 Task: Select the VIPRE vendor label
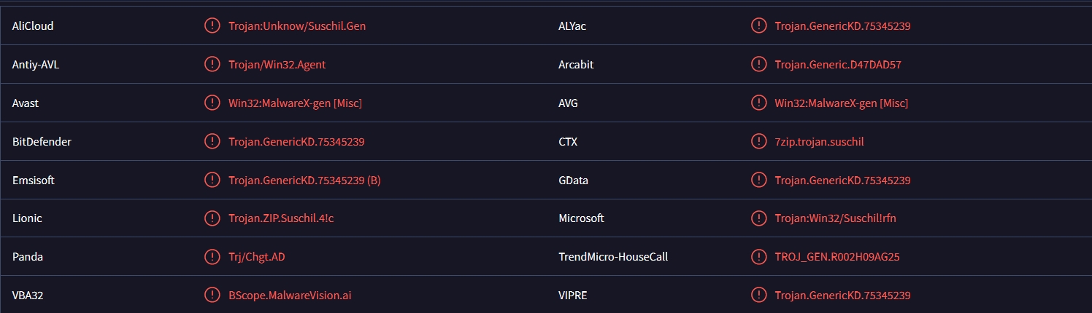572,296
